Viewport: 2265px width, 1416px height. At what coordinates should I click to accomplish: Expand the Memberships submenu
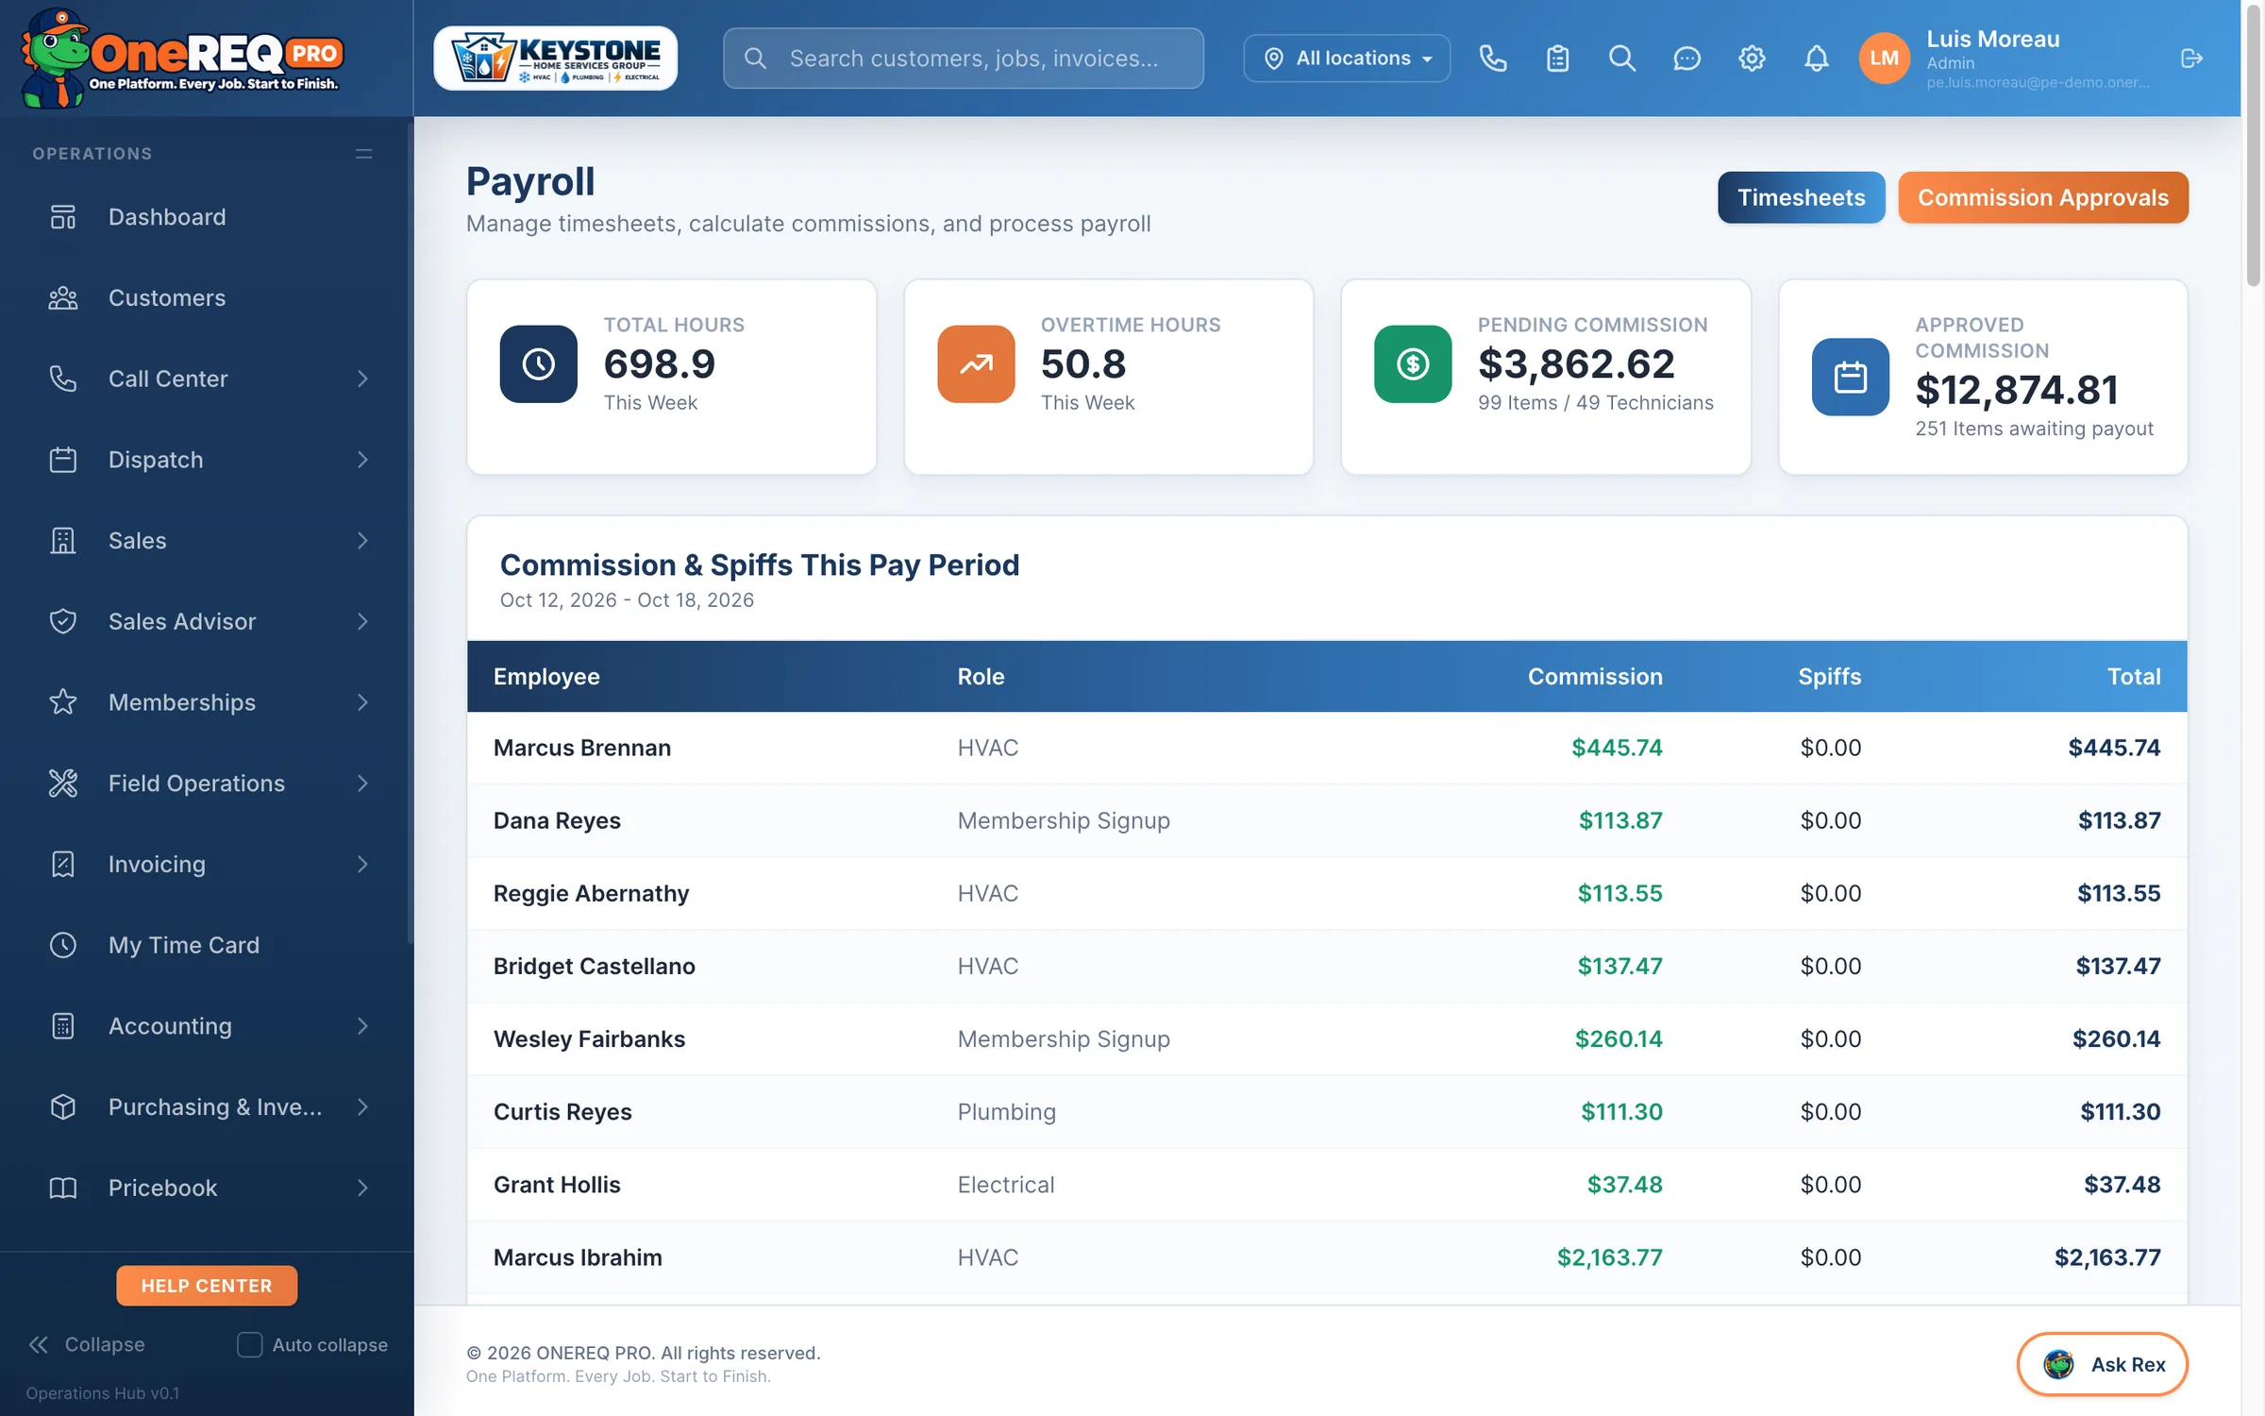[362, 702]
